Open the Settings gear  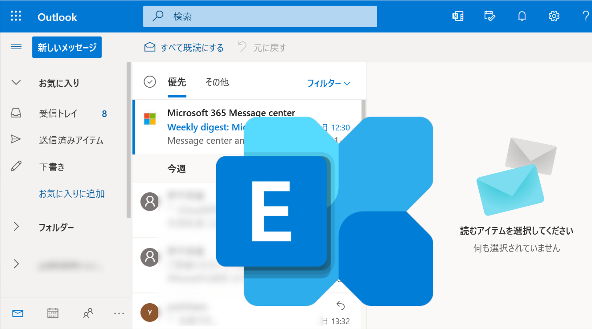554,16
